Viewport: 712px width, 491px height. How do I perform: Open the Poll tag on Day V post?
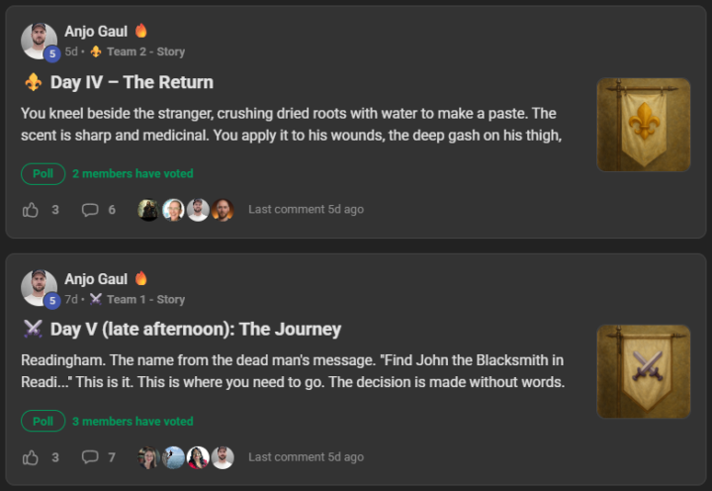(43, 422)
